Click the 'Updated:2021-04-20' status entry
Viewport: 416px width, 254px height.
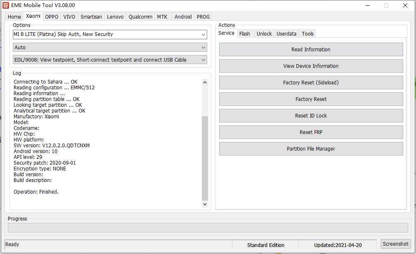pyautogui.click(x=338, y=245)
